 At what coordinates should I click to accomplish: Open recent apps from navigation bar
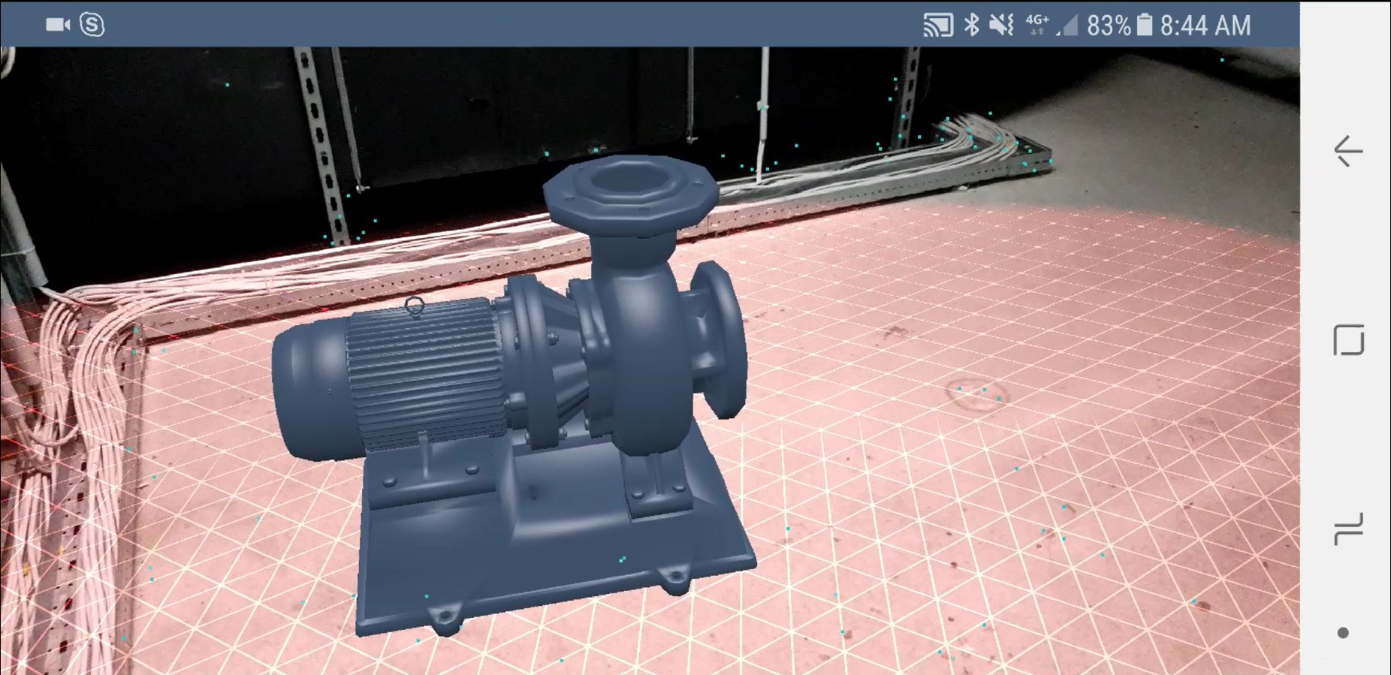(x=1348, y=529)
